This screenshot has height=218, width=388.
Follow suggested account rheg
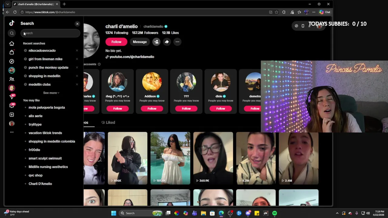tap(118, 108)
